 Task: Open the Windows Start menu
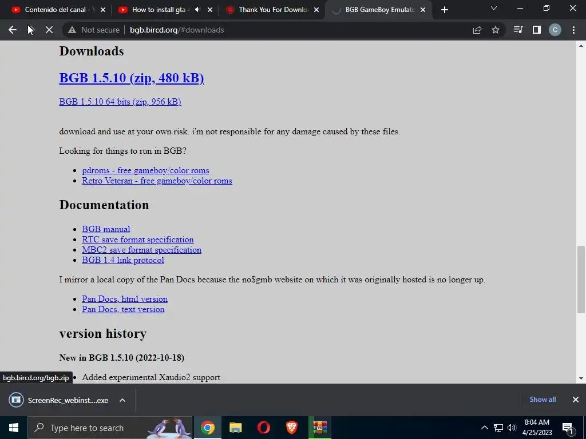[14, 428]
